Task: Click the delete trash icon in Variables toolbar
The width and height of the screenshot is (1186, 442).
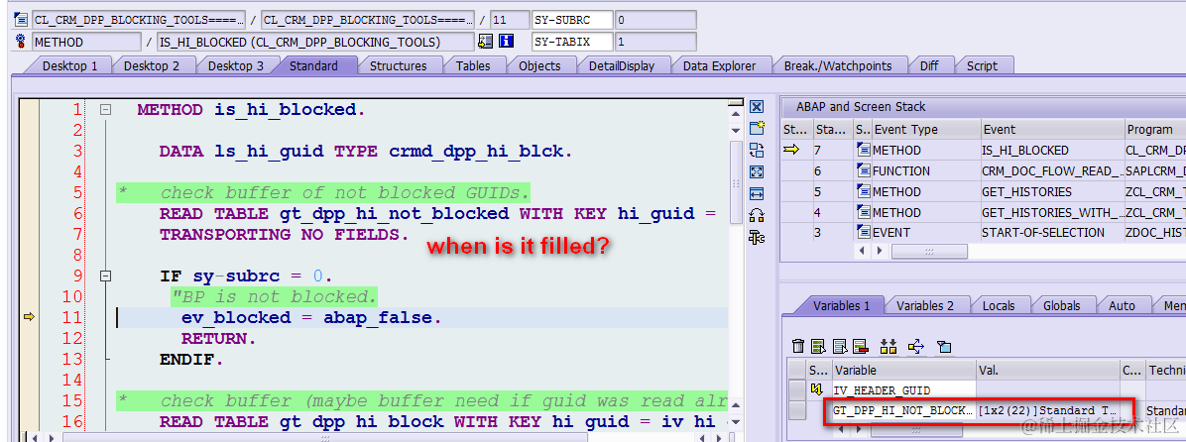Action: pos(798,347)
